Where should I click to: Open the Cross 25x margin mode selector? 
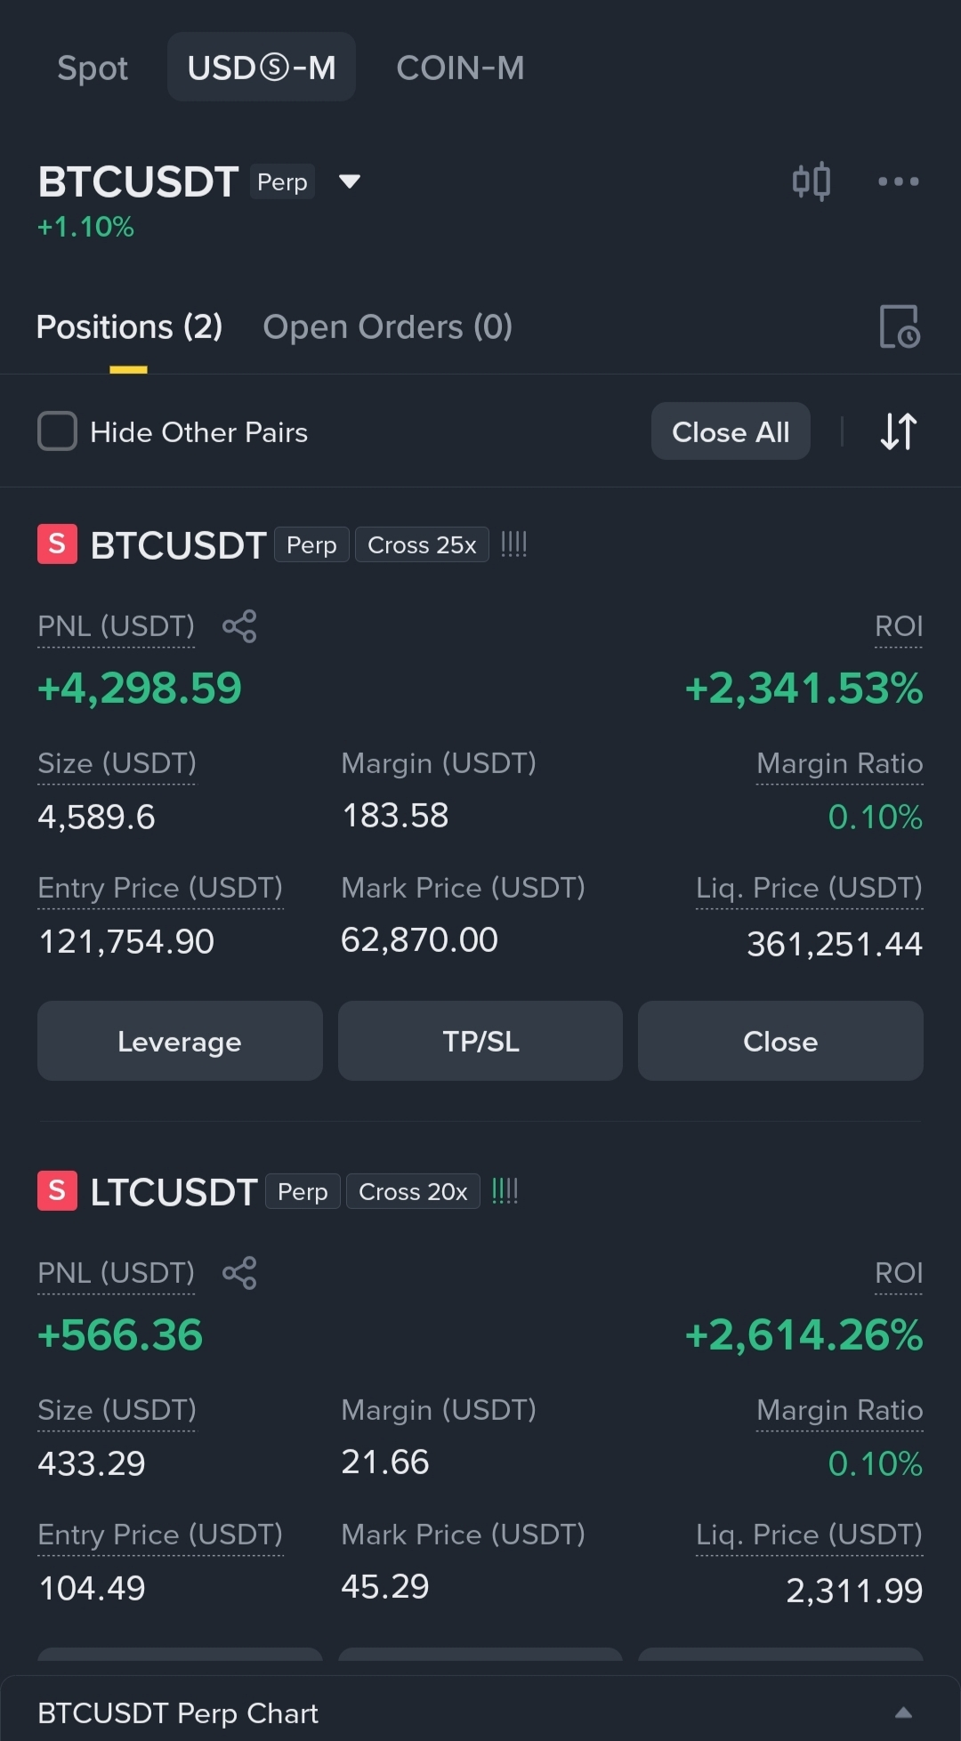[x=422, y=544]
